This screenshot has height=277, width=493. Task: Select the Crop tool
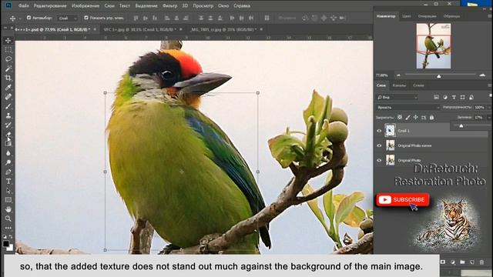(x=8, y=78)
